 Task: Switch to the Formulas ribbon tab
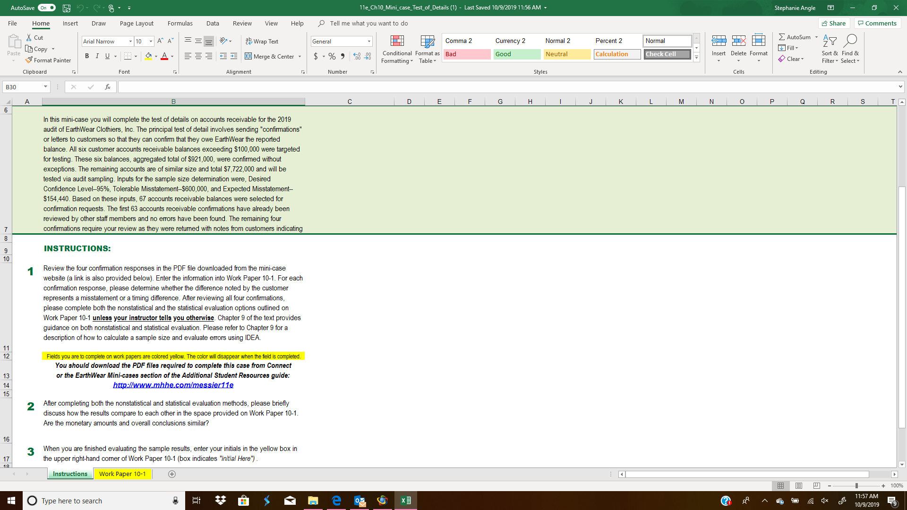click(180, 23)
